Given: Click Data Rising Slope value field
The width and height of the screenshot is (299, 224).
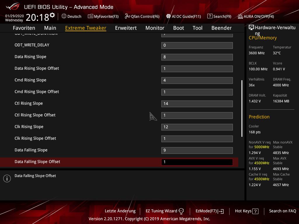Looking at the screenshot, I should coord(197,57).
